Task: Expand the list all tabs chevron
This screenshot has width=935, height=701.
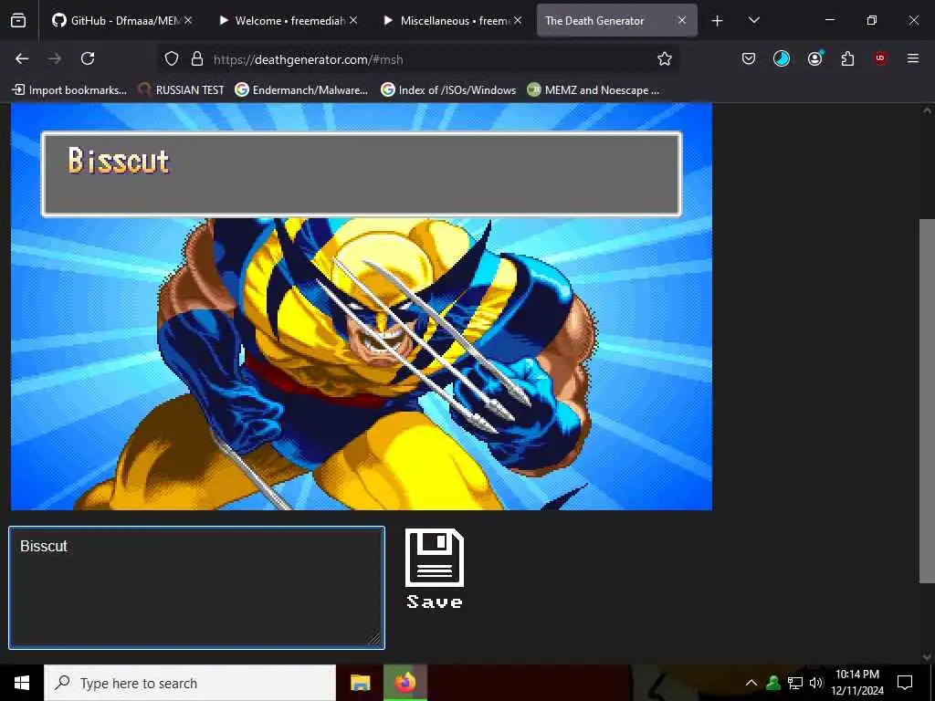Action: [753, 21]
